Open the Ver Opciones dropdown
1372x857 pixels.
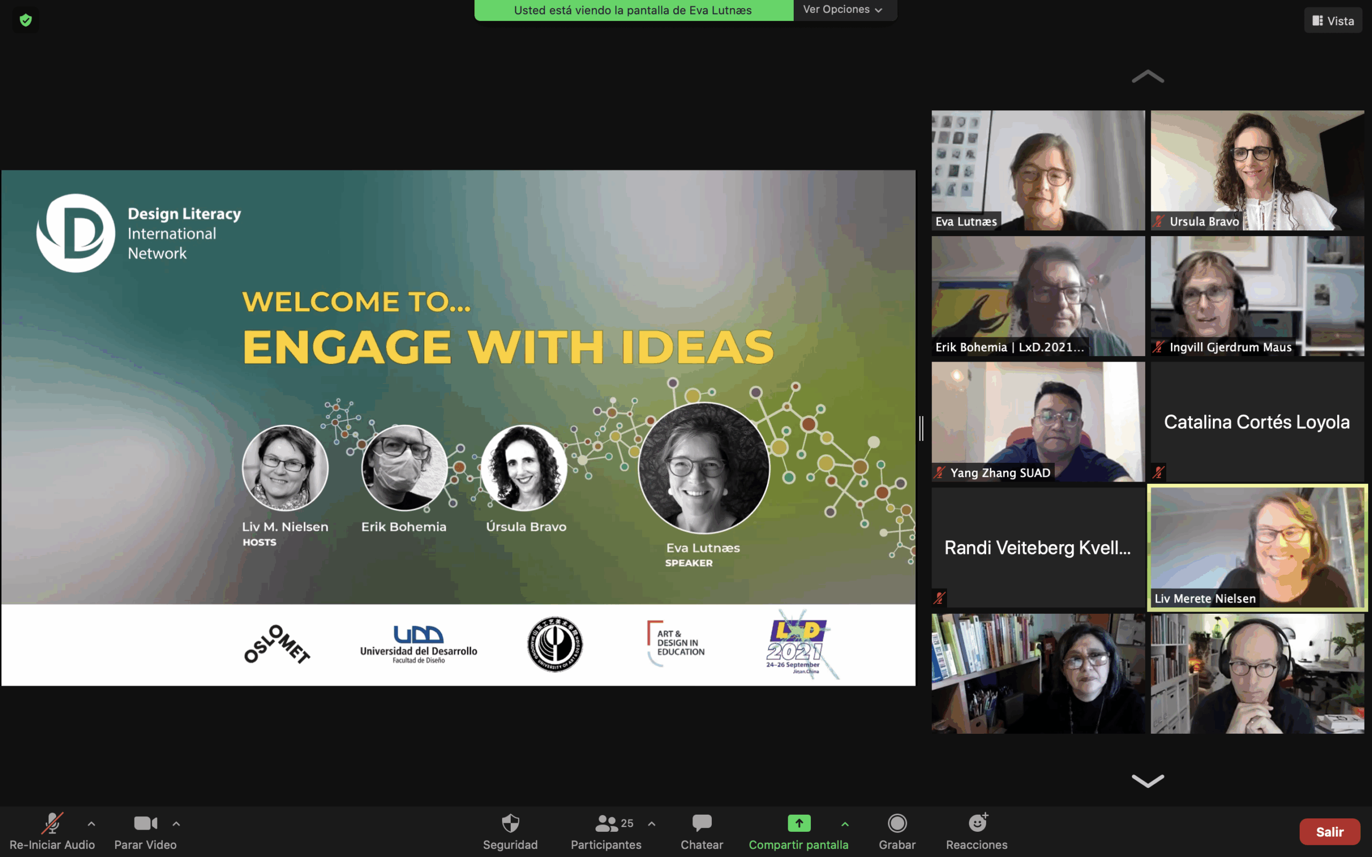843,10
